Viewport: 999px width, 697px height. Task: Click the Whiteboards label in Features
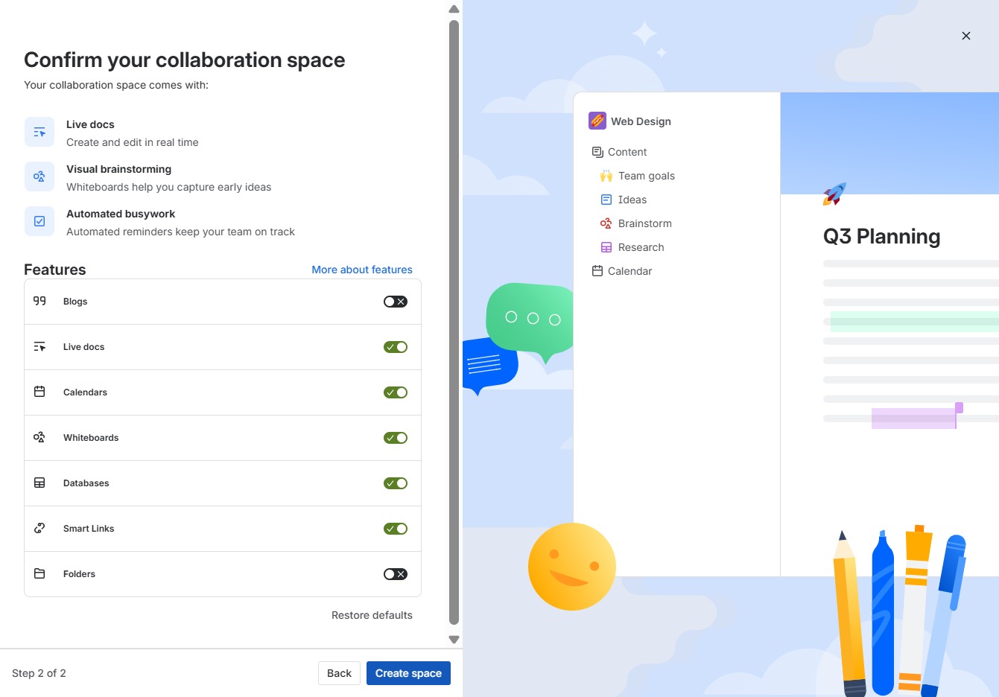click(91, 438)
